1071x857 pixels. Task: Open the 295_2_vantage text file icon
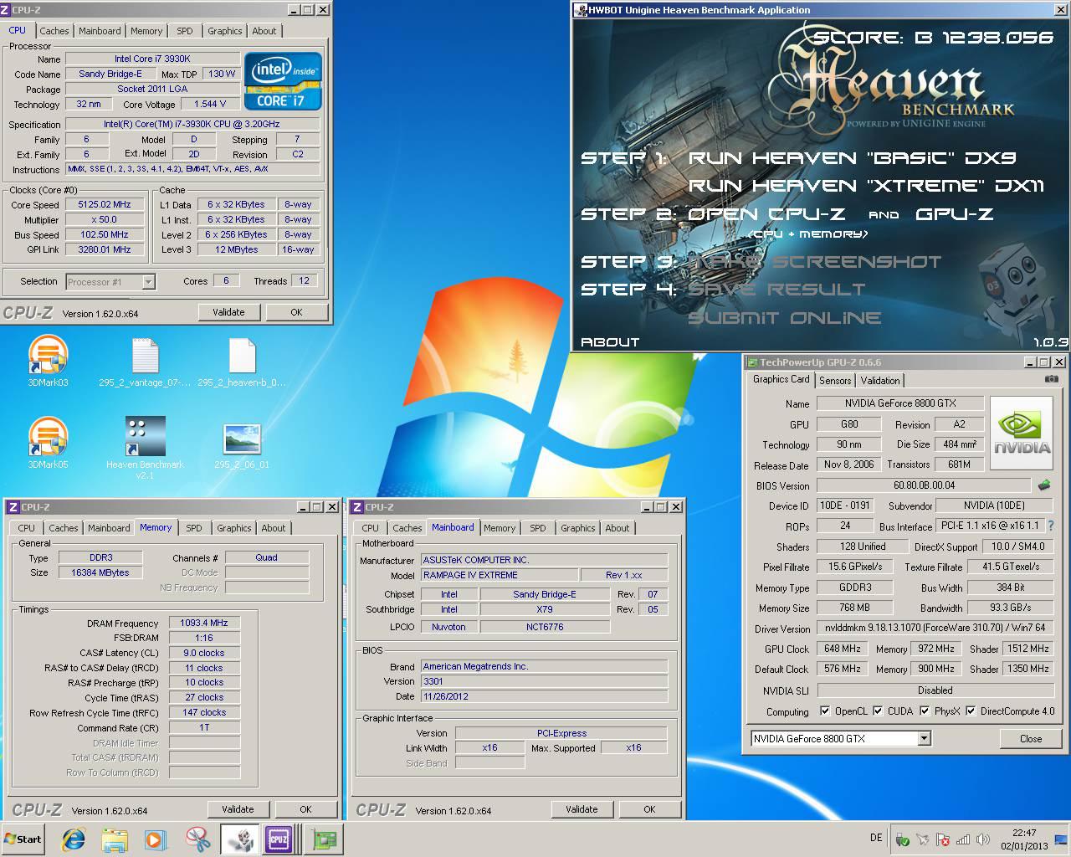click(145, 362)
